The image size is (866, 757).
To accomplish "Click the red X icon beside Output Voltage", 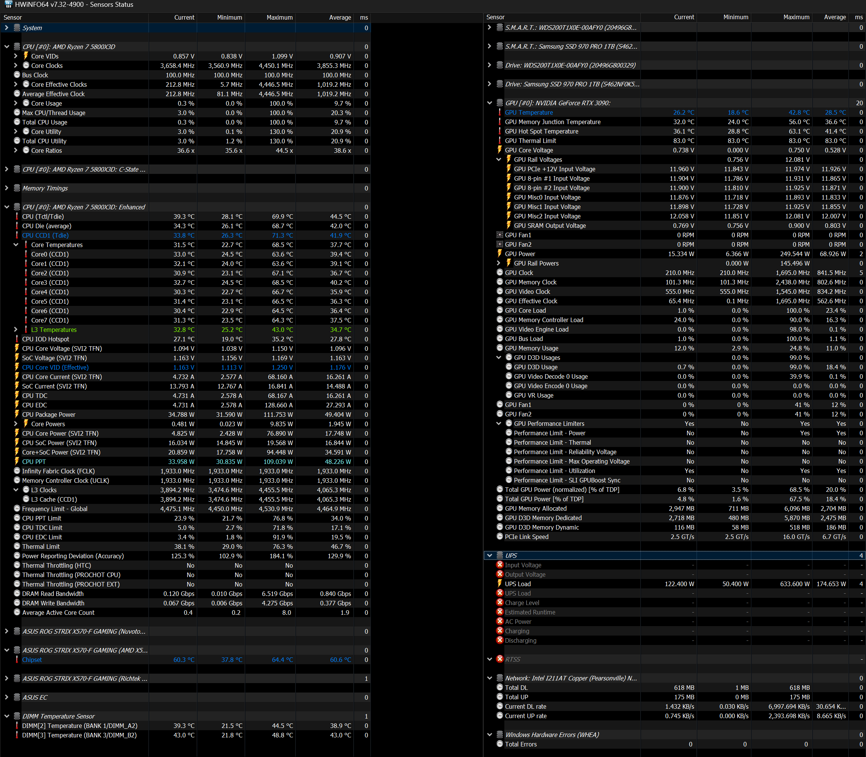I will (500, 574).
